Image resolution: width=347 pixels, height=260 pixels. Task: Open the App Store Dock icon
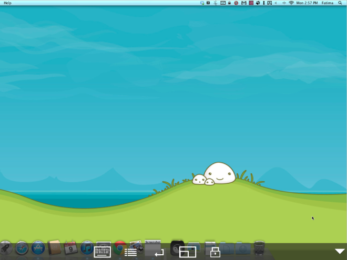tap(38, 247)
